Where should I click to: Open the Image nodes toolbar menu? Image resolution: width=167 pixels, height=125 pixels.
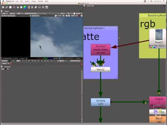3,7
